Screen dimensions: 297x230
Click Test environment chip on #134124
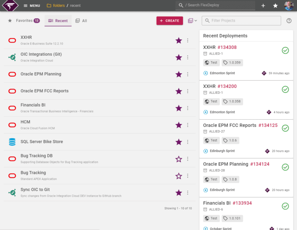click(x=211, y=179)
